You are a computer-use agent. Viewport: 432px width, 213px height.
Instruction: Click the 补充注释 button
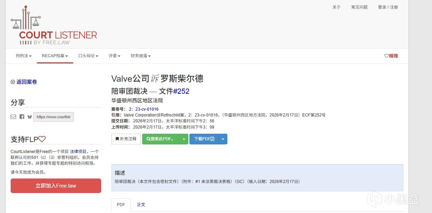click(x=126, y=139)
